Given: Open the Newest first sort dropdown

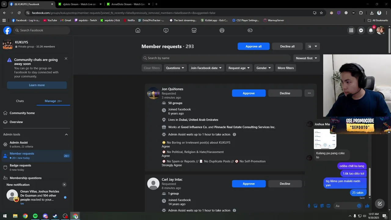Looking at the screenshot, I should click(306, 58).
